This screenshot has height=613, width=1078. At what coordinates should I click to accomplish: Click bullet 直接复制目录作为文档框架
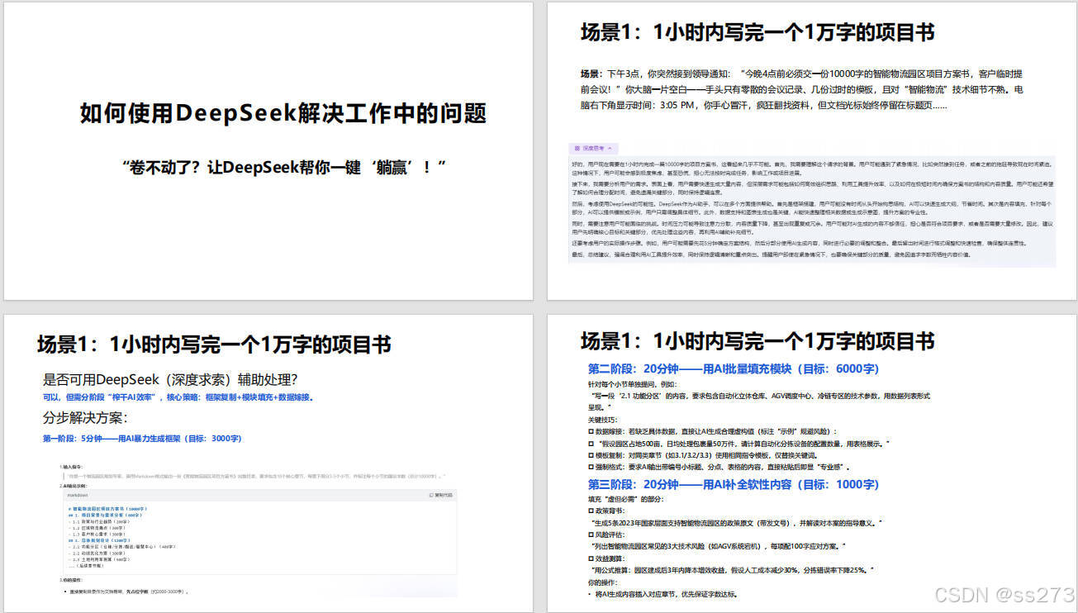click(x=128, y=592)
